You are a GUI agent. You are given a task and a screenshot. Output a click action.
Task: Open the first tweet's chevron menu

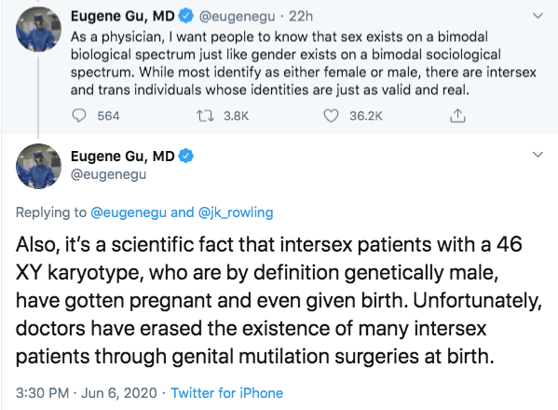tap(538, 16)
